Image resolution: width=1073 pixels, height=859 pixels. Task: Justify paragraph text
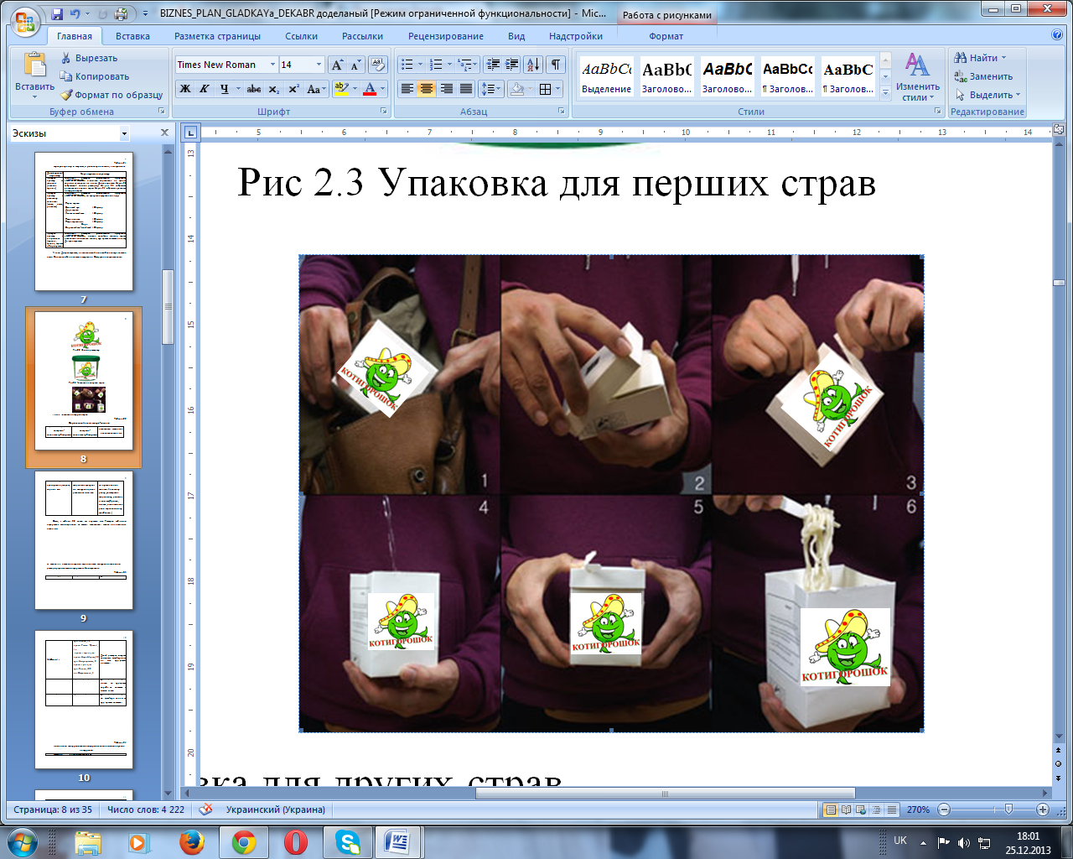[465, 89]
